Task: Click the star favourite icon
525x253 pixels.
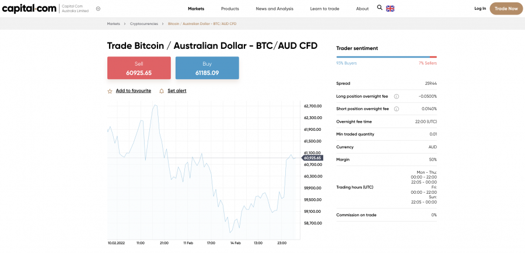Action: coord(110,91)
